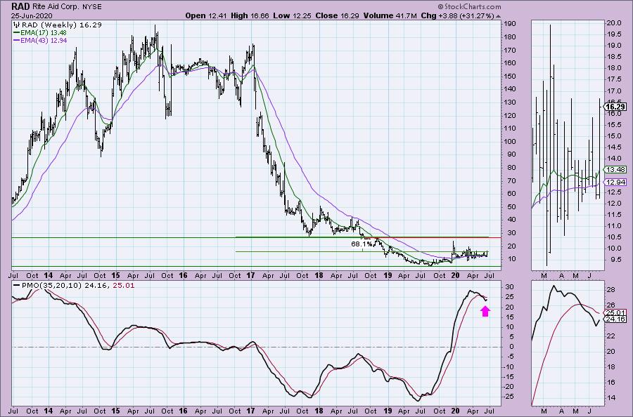Click the High 16.66 value
The width and height of the screenshot is (633, 417).
250,15
